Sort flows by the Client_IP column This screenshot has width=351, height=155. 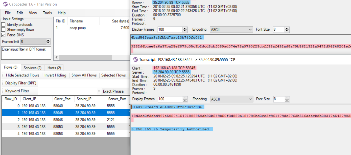point(36,99)
